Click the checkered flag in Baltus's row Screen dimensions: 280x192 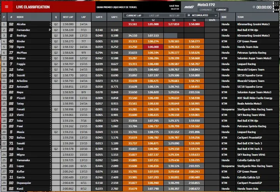pyautogui.click(x=51, y=138)
